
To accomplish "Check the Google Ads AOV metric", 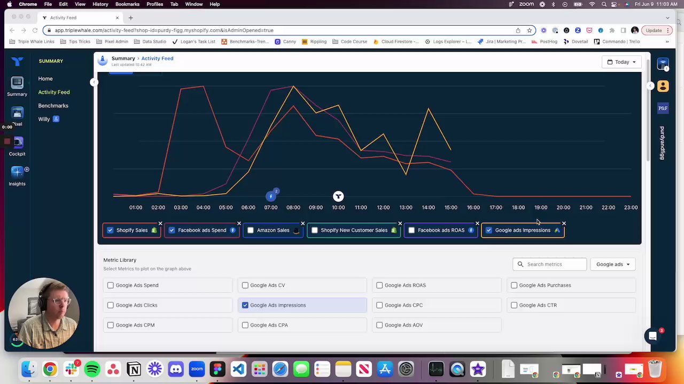I will [379, 325].
